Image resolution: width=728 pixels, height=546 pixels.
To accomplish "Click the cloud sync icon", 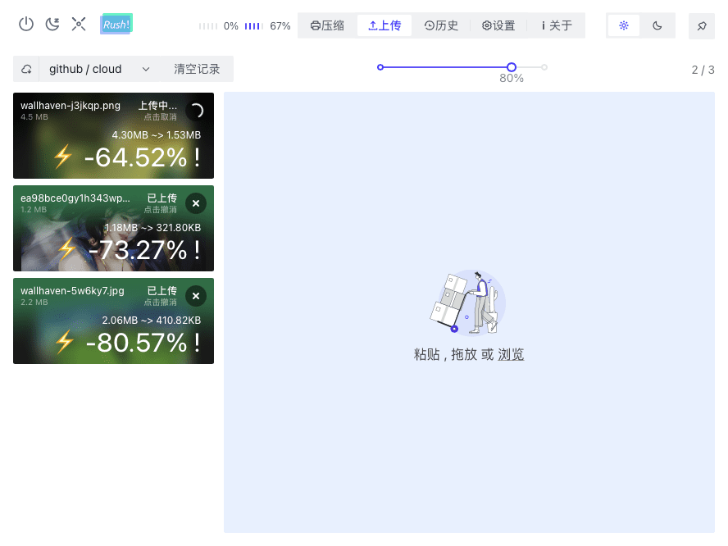I will coord(26,69).
